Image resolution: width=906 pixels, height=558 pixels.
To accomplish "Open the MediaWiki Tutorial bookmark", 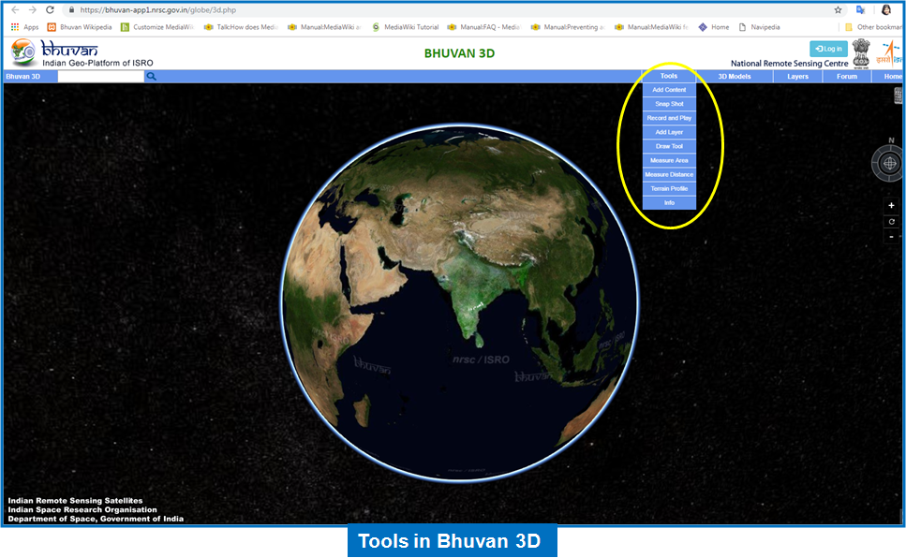I will (405, 27).
